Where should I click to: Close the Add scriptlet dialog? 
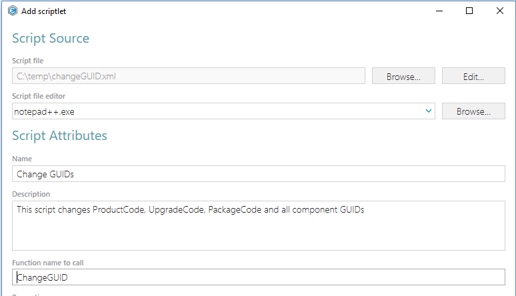click(x=499, y=11)
